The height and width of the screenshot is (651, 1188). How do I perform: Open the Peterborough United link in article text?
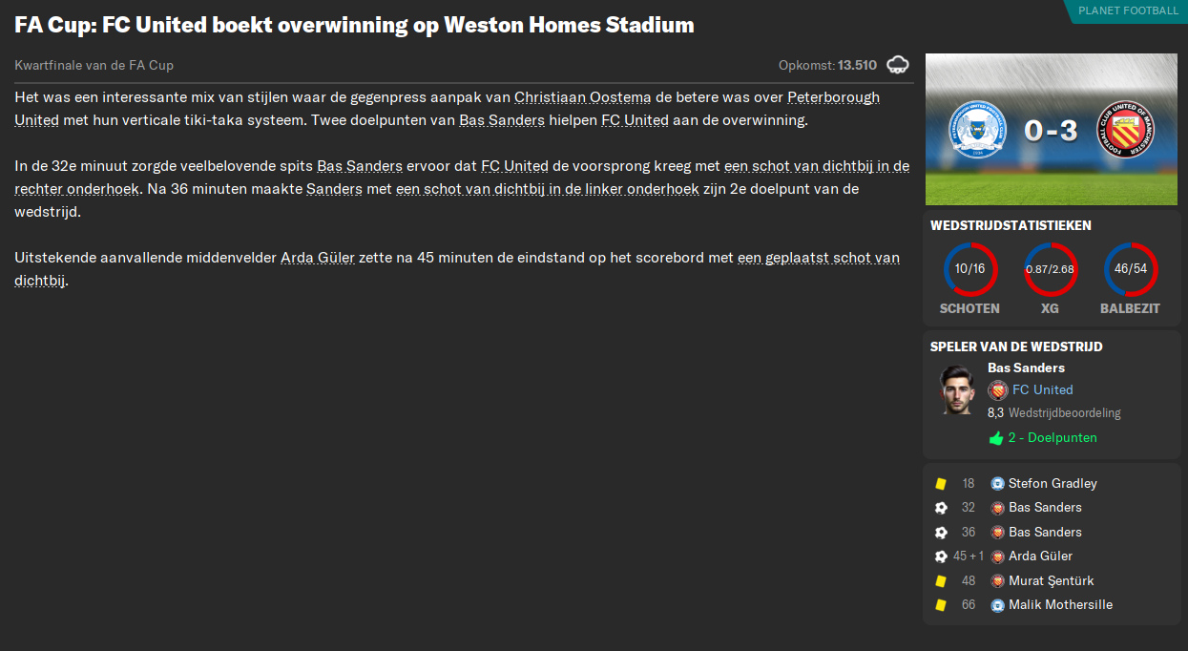click(x=833, y=97)
